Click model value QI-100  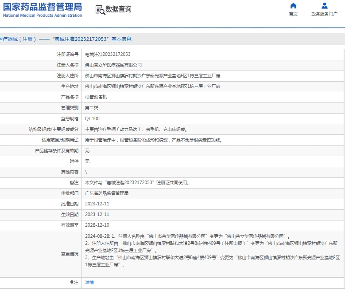coord(92,118)
